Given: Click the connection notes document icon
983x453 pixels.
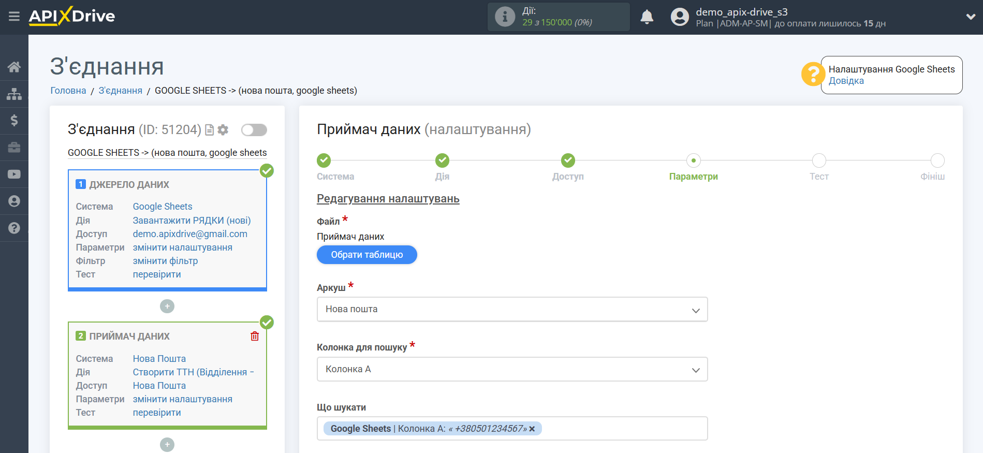Looking at the screenshot, I should 209,130.
